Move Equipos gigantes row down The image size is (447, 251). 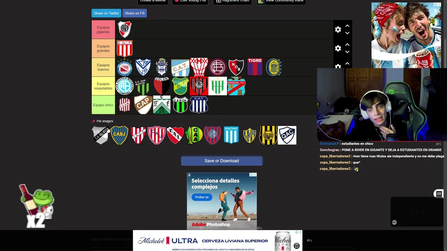pos(347,33)
